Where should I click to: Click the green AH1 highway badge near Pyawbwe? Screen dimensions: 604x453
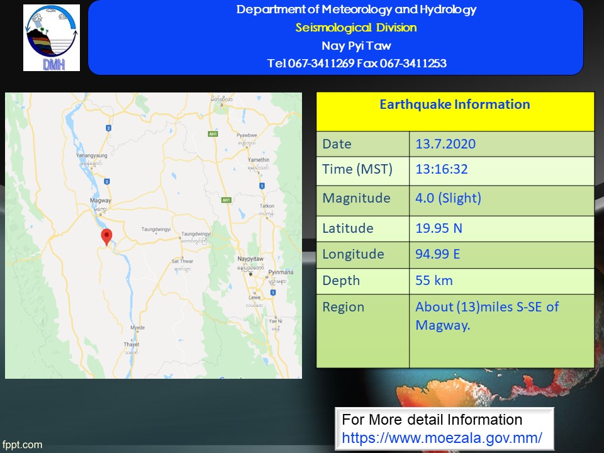(x=213, y=134)
